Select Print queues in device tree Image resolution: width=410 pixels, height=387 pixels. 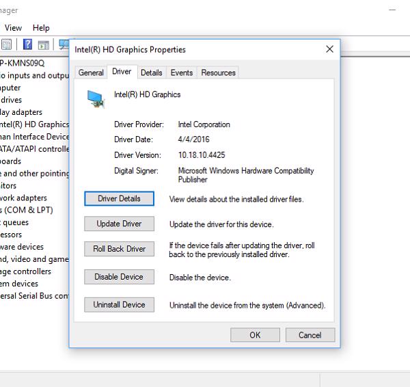coord(14,222)
